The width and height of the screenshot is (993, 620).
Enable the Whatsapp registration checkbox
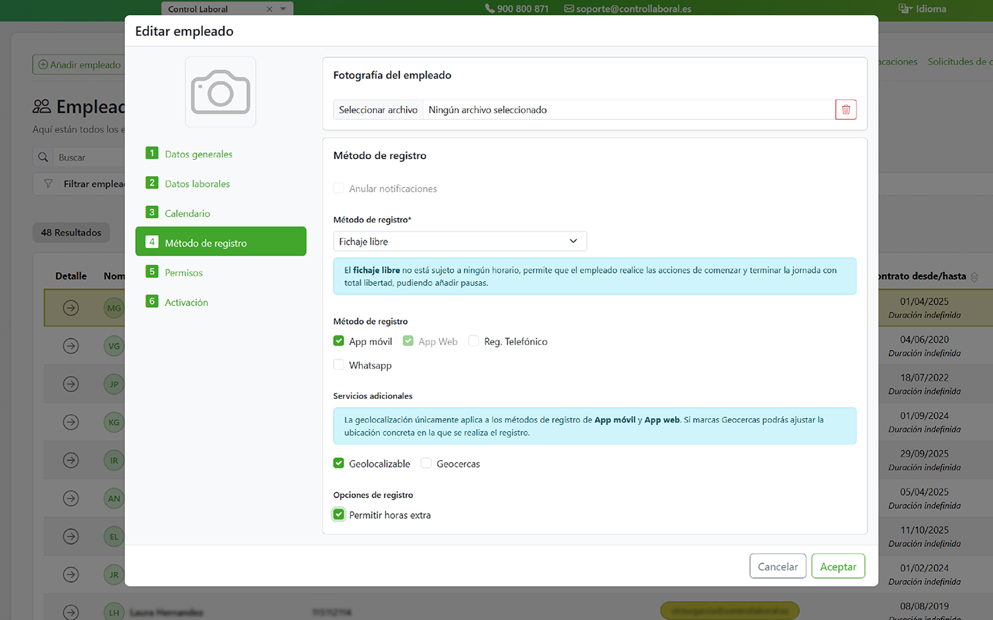pos(339,364)
